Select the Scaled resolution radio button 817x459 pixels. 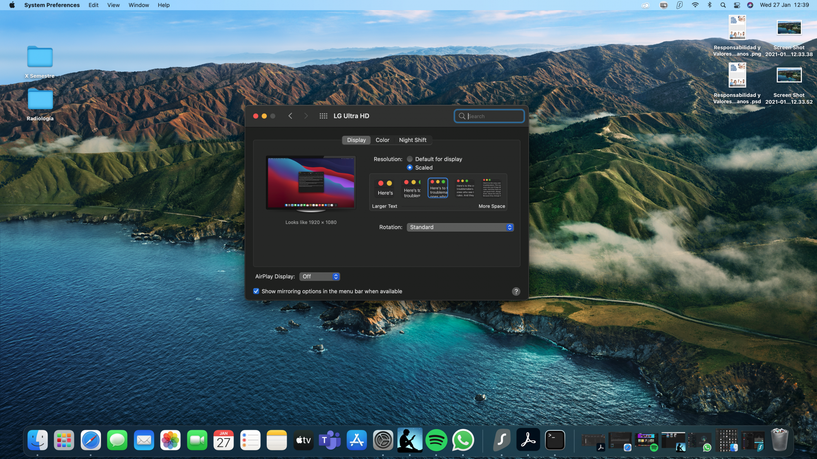pos(410,168)
